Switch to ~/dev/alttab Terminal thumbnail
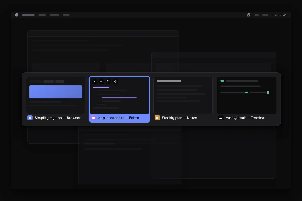This screenshot has height=201, width=302. click(x=247, y=95)
